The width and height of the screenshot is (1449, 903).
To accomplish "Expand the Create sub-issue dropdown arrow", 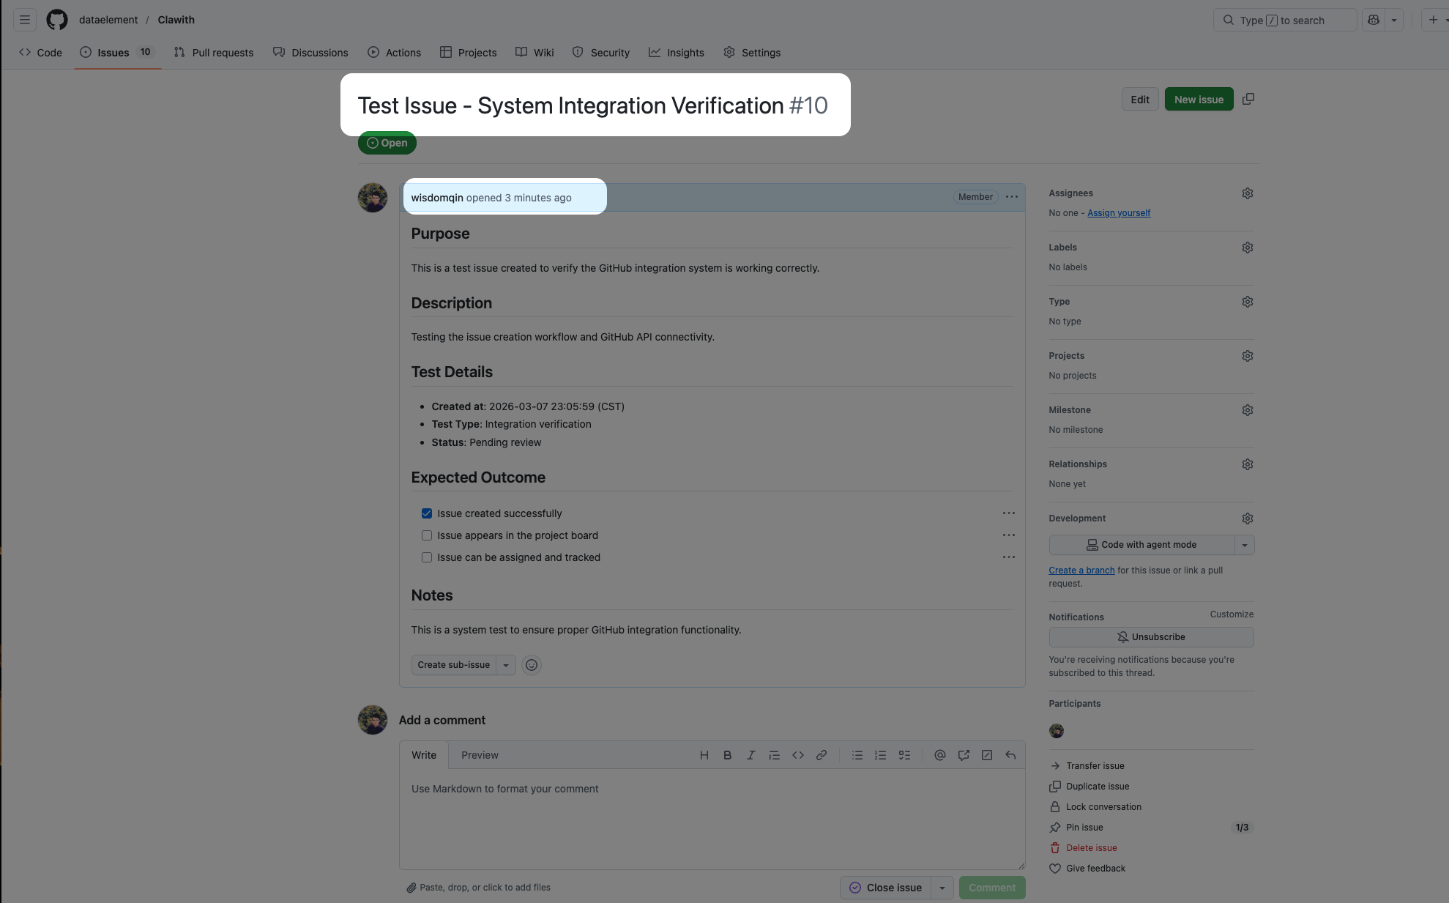I will [506, 665].
